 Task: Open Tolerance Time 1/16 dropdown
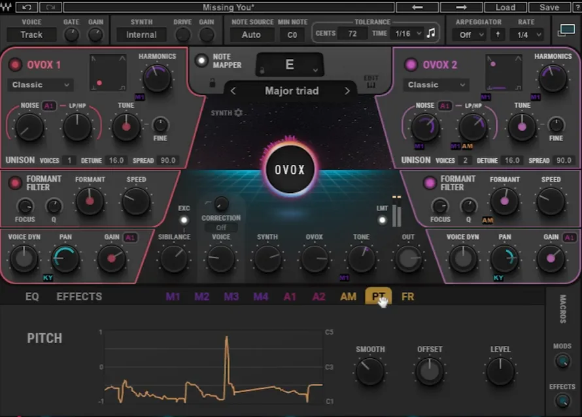pyautogui.click(x=408, y=34)
